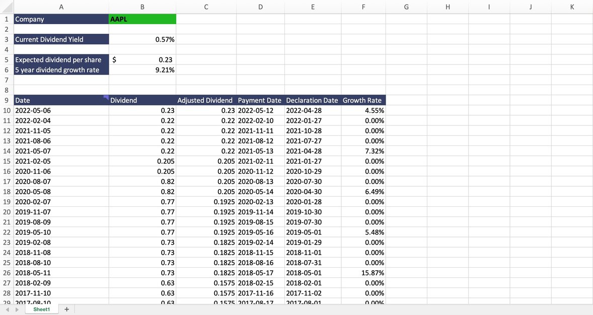Select the Payment Date column header cell
Screen dimensions: 593x315
(x=259, y=100)
